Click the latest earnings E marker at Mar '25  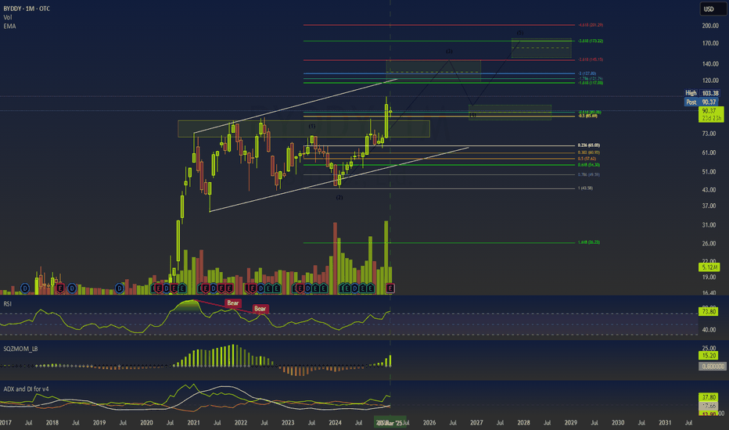tap(390, 288)
